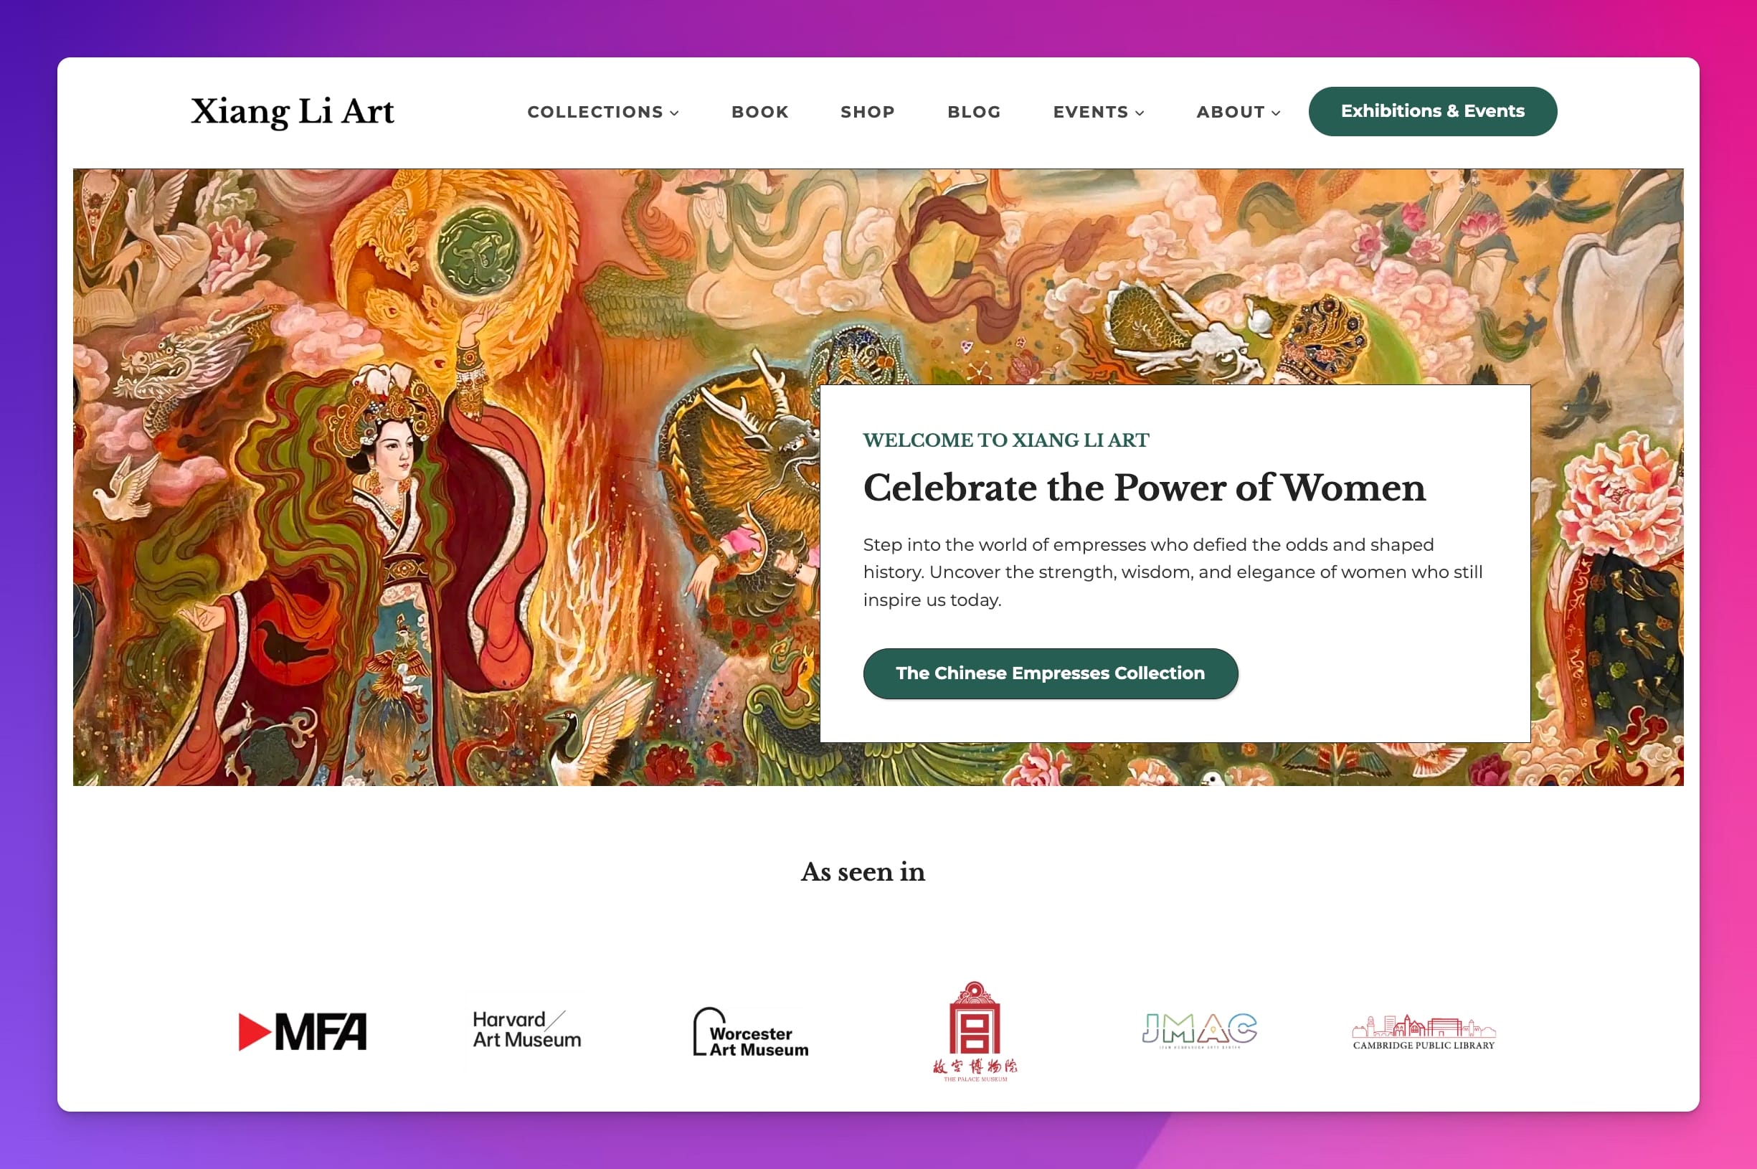1757x1169 pixels.
Task: Click the MFA logo
Action: tap(302, 1031)
